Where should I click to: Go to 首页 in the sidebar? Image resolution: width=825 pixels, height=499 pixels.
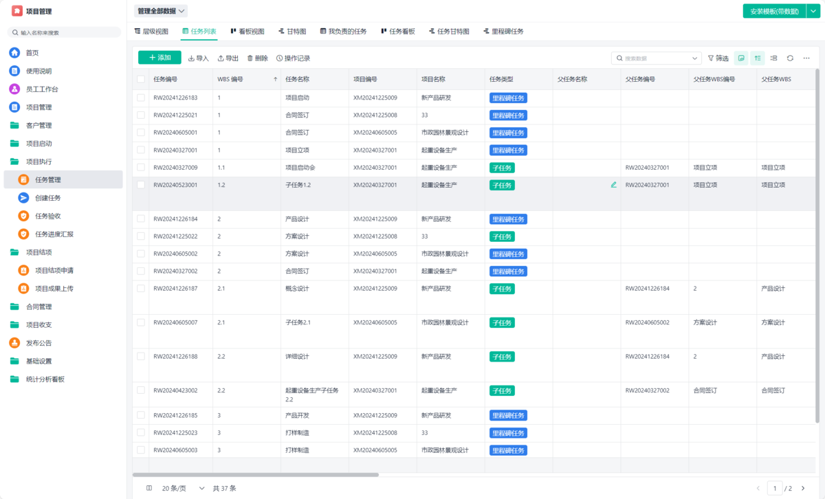(32, 53)
